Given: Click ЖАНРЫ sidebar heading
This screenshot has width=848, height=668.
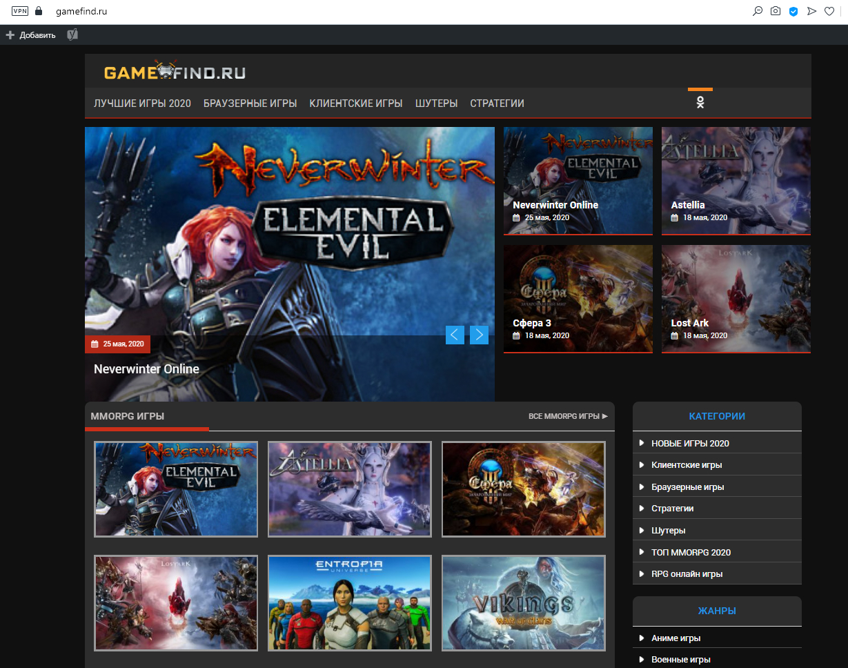Looking at the screenshot, I should [x=717, y=611].
